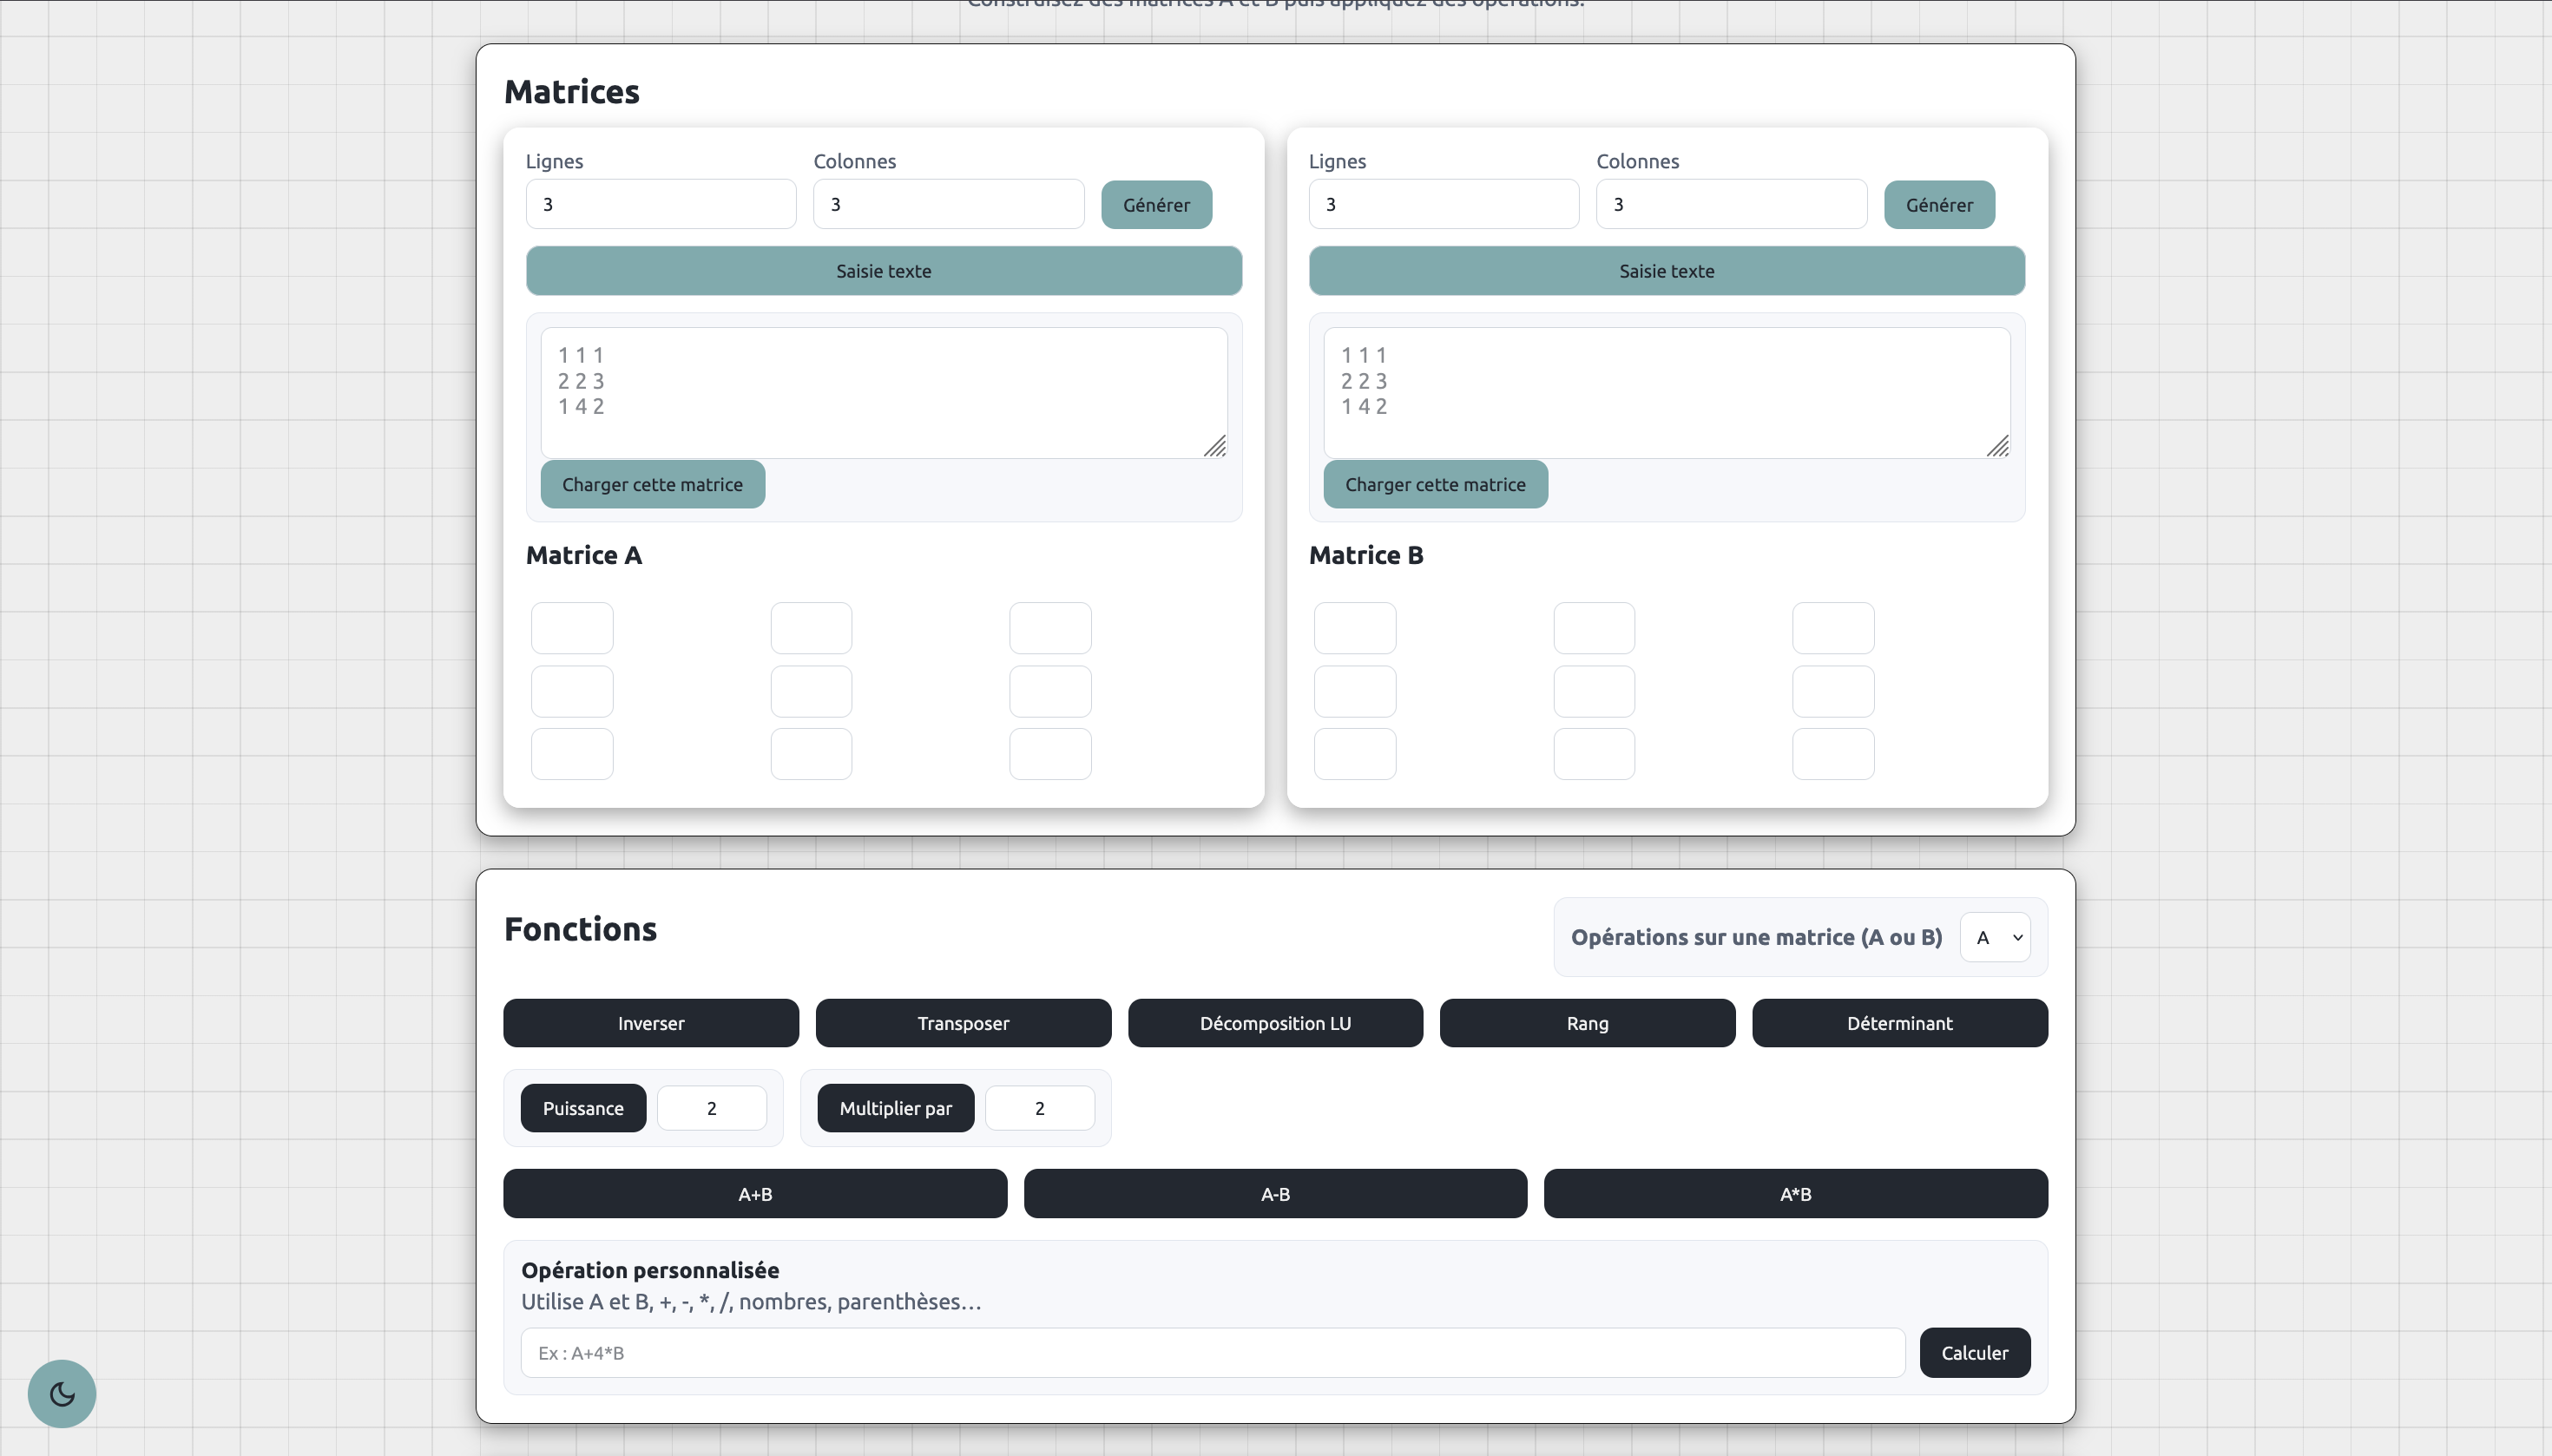The width and height of the screenshot is (2552, 1456).
Task: Click Charger cette matrice under Matrice B
Action: point(1435,484)
